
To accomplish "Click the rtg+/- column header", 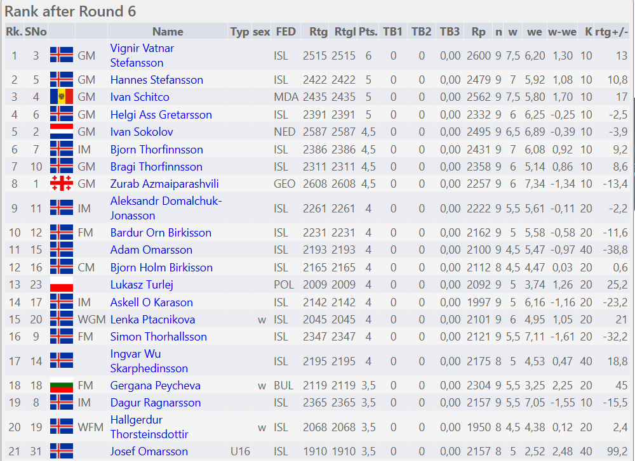I will click(612, 32).
